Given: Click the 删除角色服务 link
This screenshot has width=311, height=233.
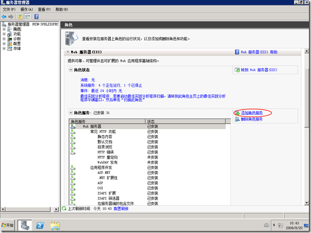Looking at the screenshot, I should click(x=252, y=119).
